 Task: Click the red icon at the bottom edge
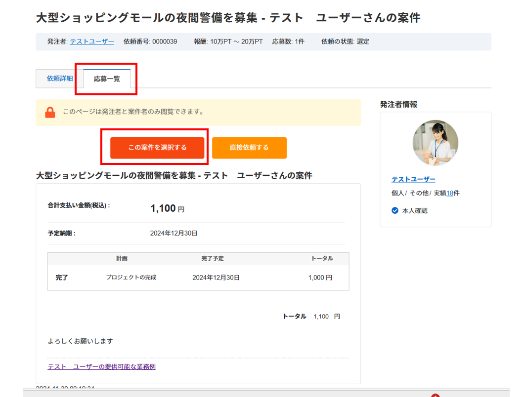point(435,395)
